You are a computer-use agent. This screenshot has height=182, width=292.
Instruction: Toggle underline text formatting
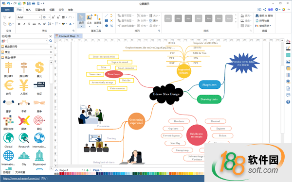click(x=29, y=24)
